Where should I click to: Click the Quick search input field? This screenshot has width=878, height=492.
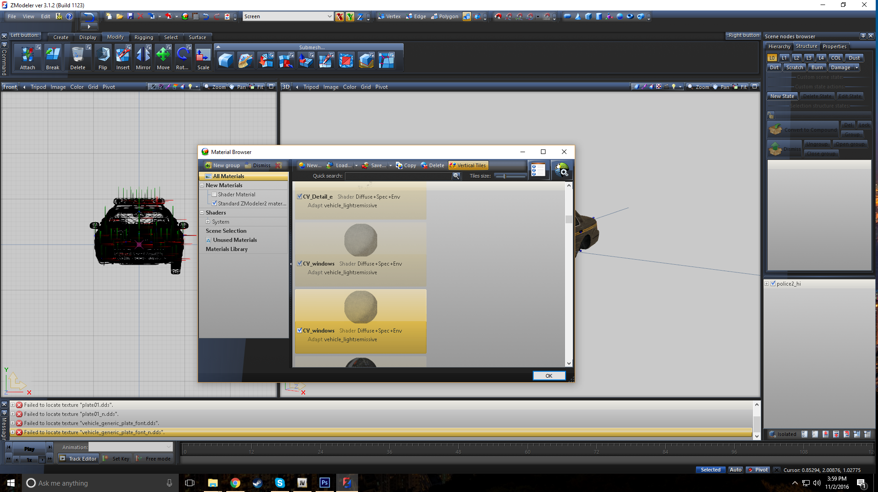click(x=398, y=176)
